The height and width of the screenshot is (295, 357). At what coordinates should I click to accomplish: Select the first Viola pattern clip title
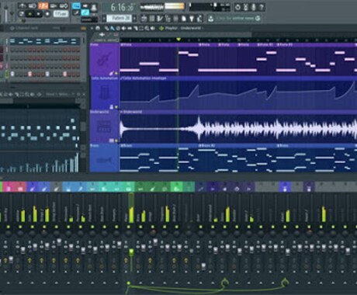[127, 44]
